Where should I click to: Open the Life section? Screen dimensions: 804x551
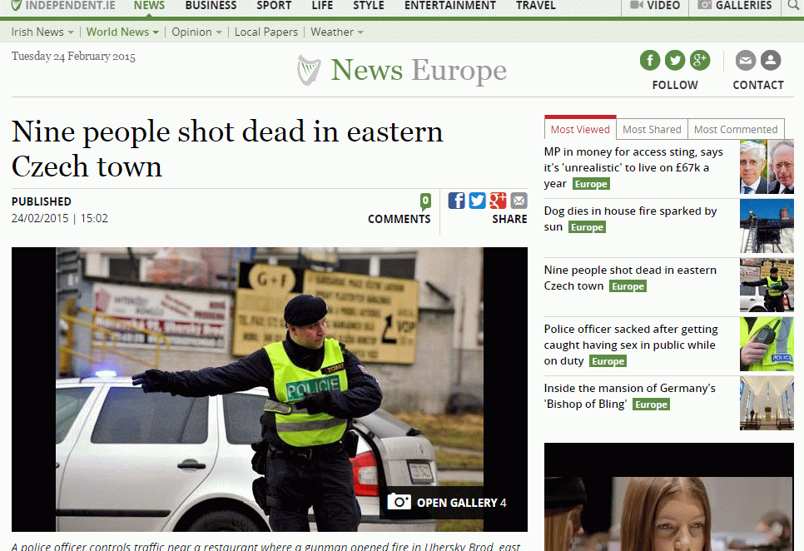[322, 6]
